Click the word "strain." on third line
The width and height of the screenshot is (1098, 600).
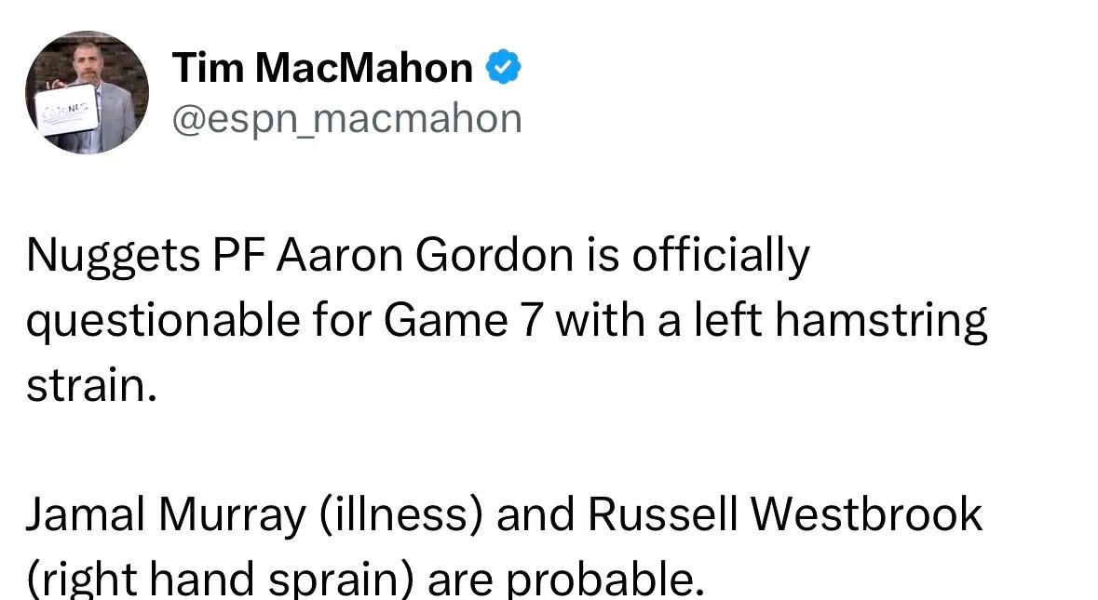[x=92, y=385]
